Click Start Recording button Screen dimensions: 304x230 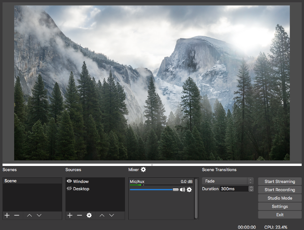(x=280, y=190)
